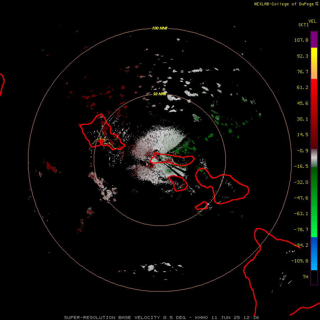This screenshot has width=320, height=320.
Task: Click the 50 NMI range ring label
Action: (160, 94)
